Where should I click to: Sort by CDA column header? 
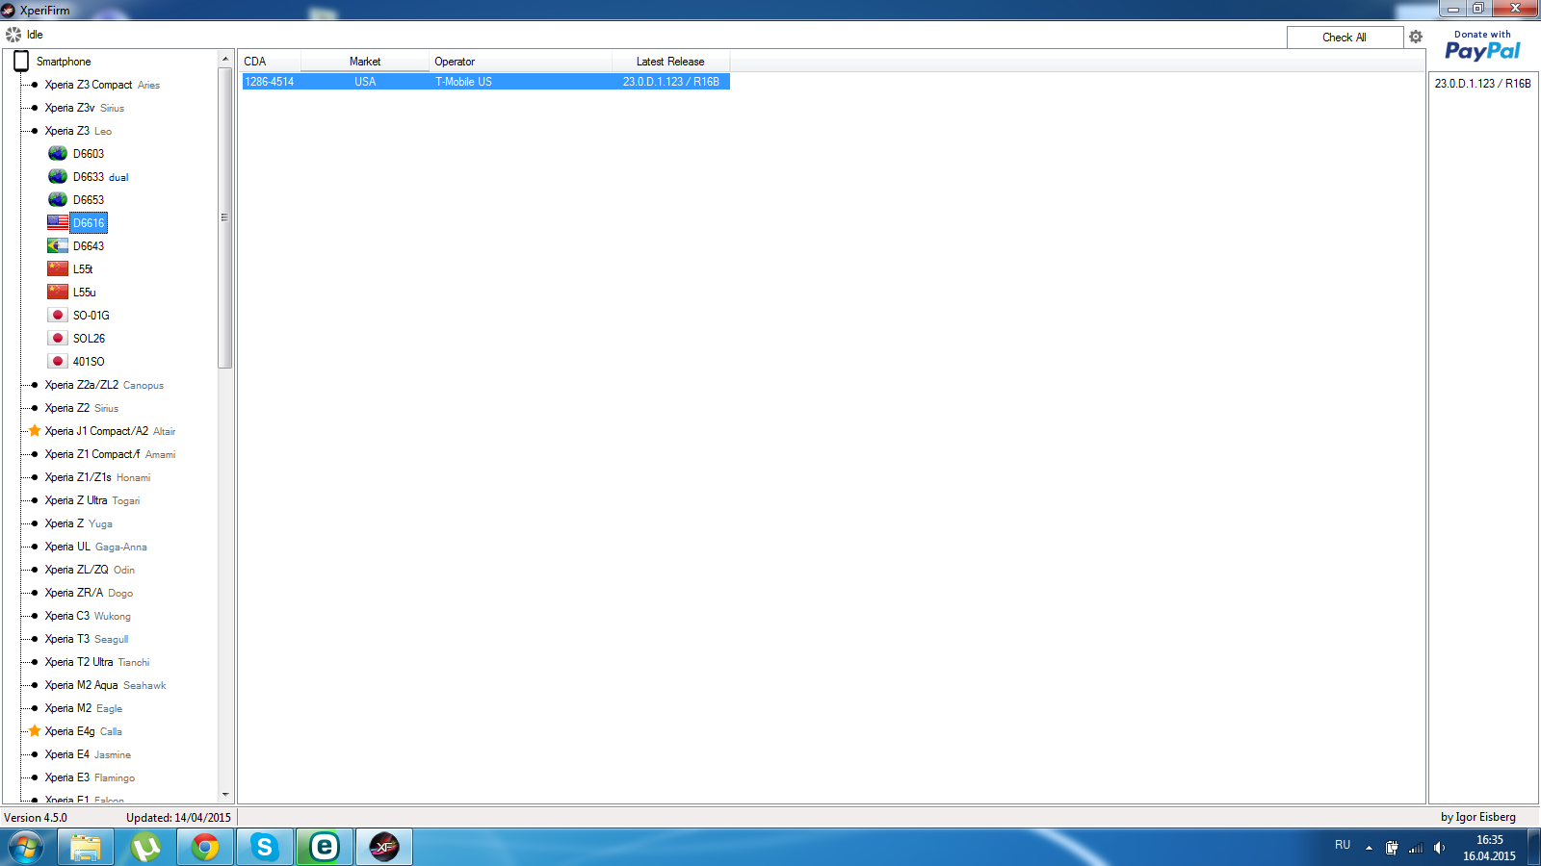coord(270,62)
